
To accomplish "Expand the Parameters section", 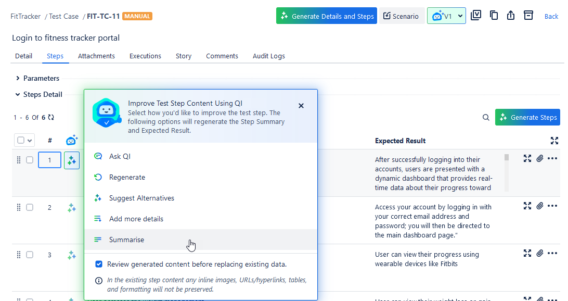I will [18, 78].
